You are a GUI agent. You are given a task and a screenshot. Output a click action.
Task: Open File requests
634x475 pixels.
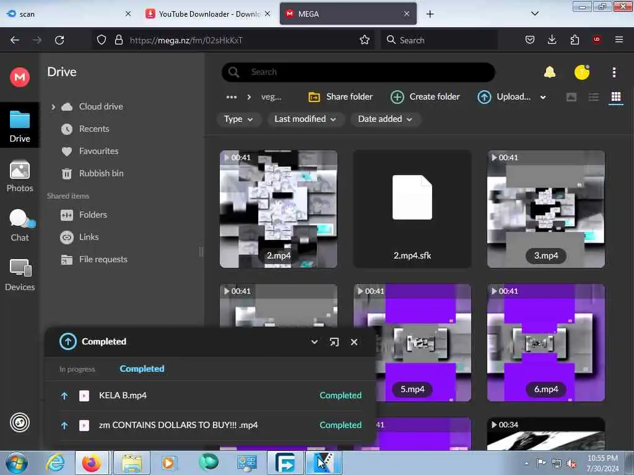(103, 259)
